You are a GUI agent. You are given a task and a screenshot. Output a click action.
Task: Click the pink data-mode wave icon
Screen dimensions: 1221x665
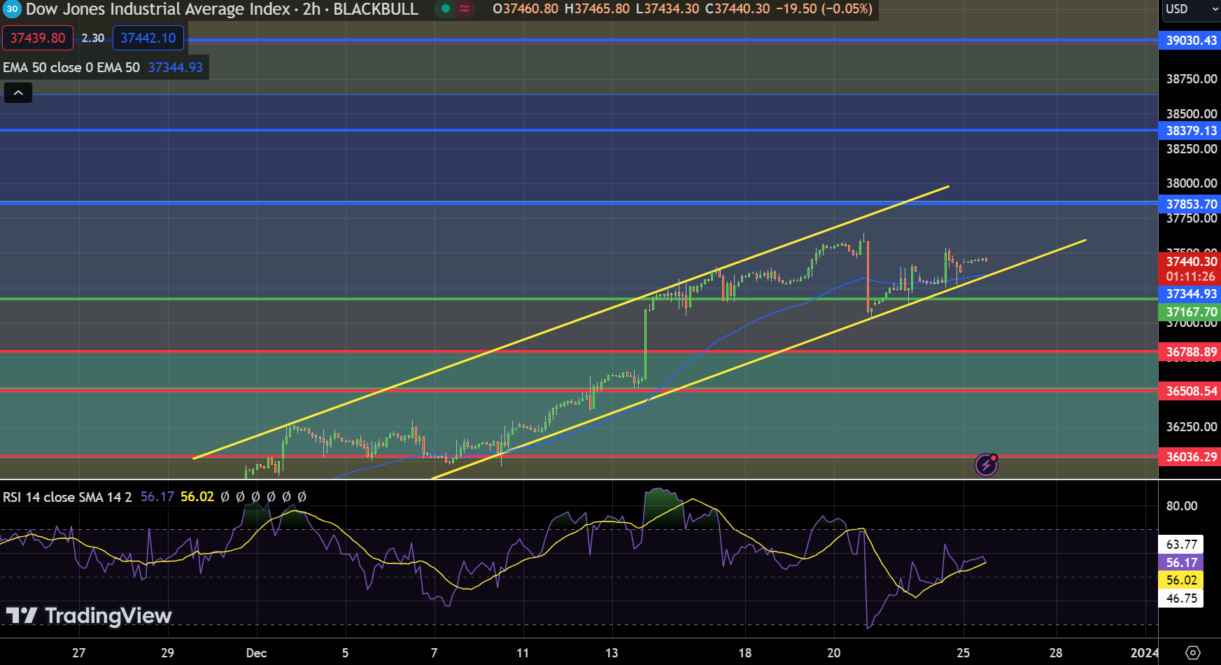[x=465, y=9]
